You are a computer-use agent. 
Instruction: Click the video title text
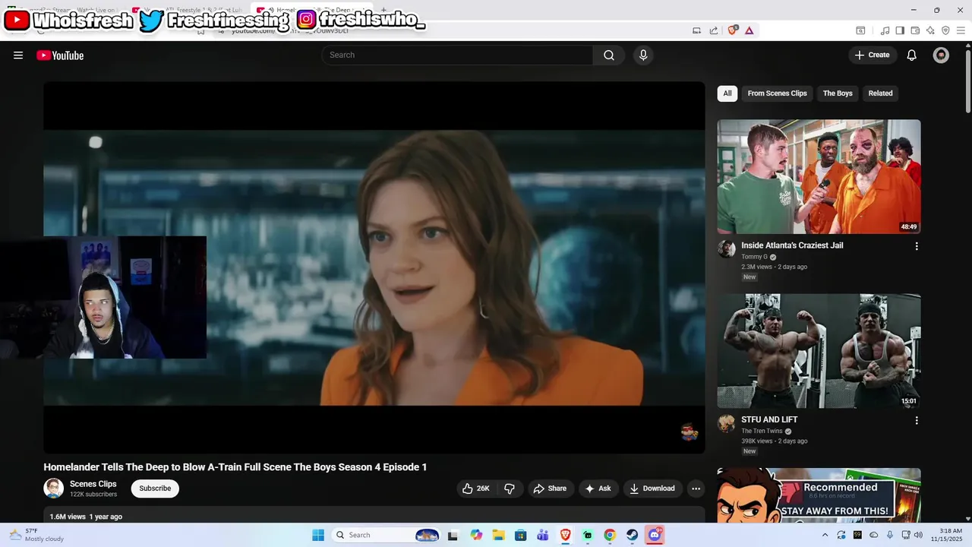pos(235,467)
